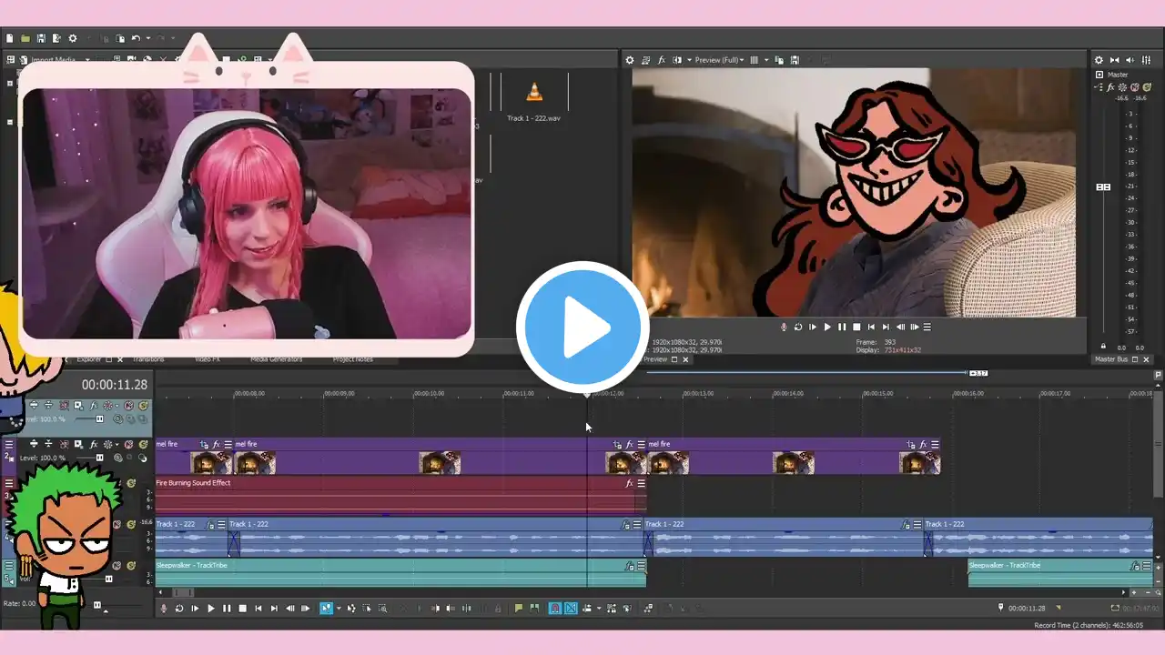The width and height of the screenshot is (1165, 655).
Task: Click Stop in the video preview transport
Action: point(856,327)
